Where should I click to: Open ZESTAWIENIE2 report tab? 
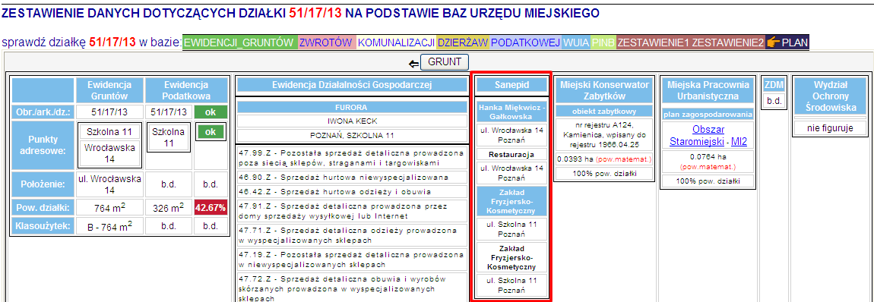[727, 42]
